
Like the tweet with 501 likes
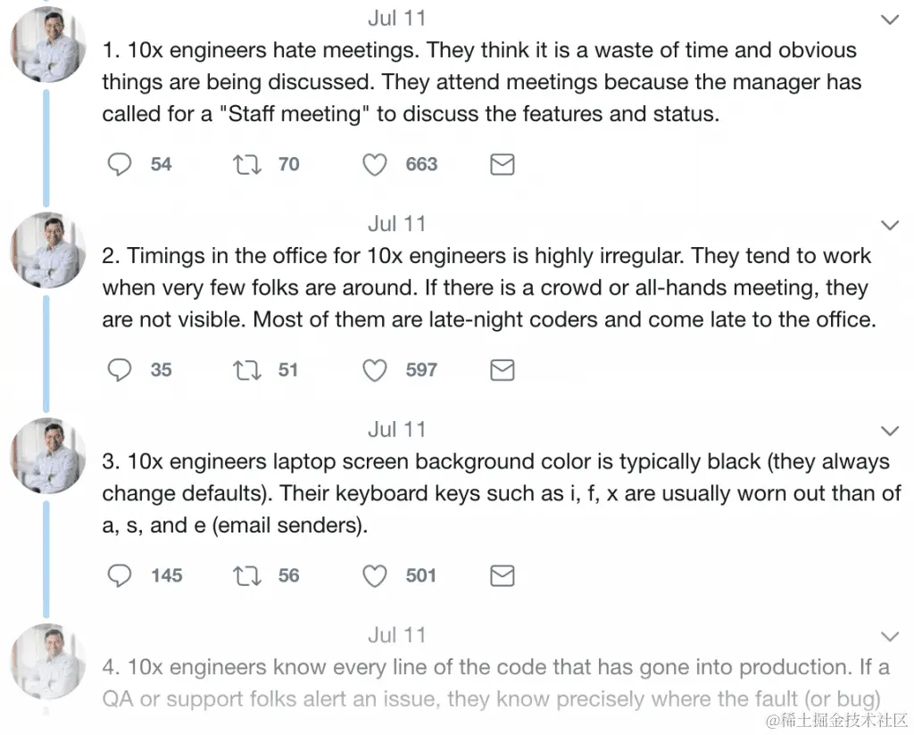click(x=375, y=575)
